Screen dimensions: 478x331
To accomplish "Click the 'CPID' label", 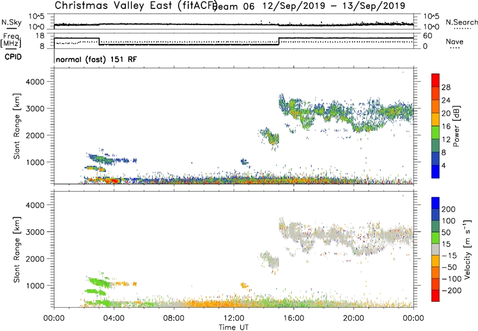I will pos(13,57).
